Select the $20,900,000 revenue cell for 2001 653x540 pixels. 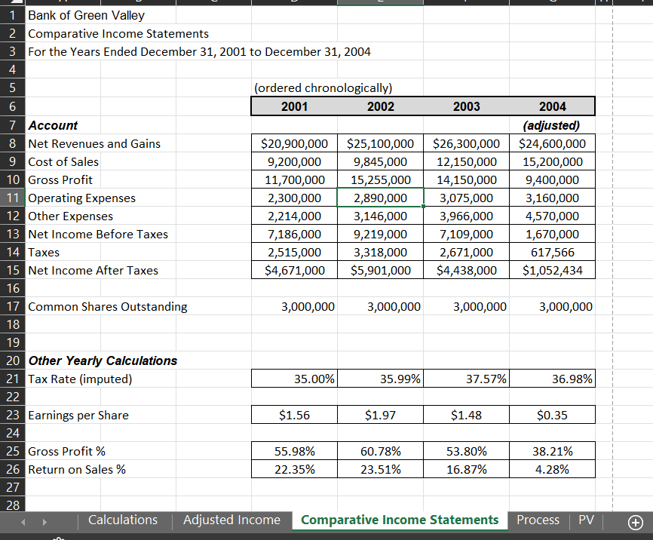click(294, 143)
